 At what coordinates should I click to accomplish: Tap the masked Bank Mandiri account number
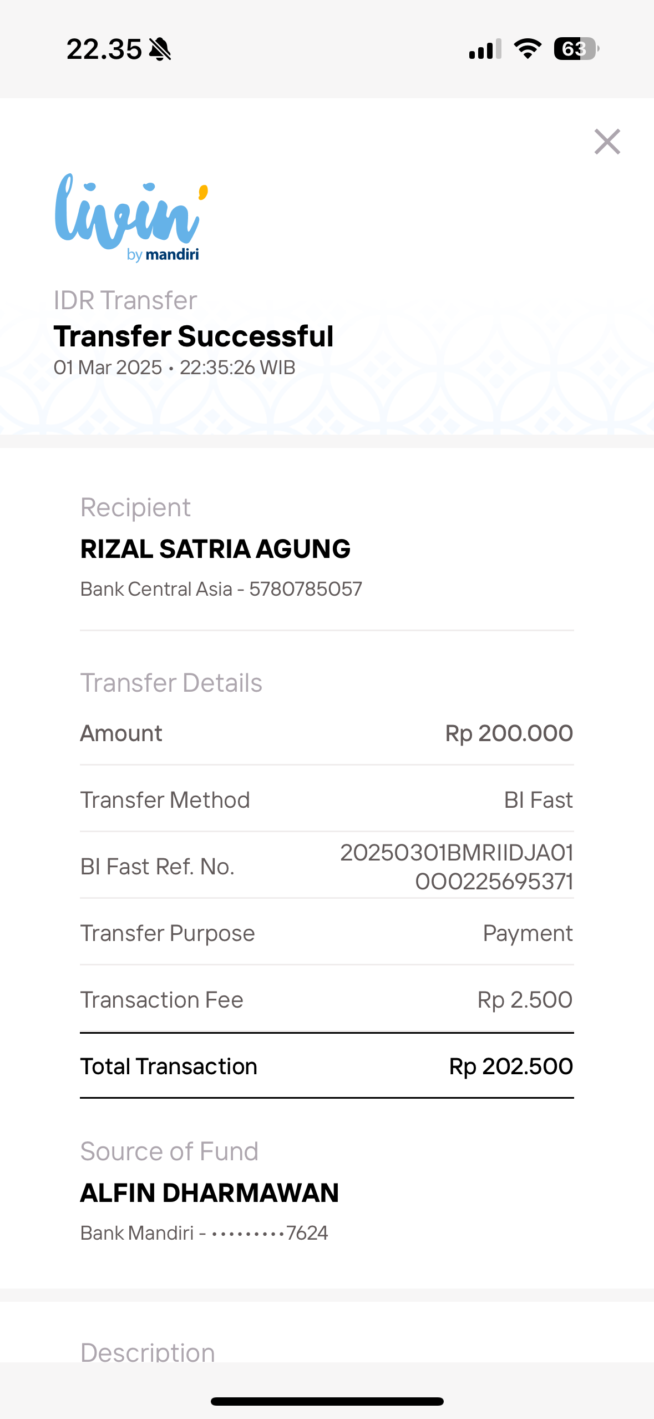pyautogui.click(x=270, y=1233)
